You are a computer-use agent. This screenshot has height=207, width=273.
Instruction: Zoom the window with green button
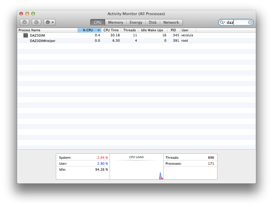tap(33, 14)
